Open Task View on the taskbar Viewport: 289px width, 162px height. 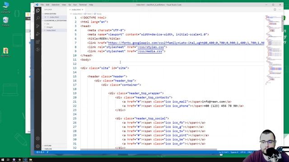pos(8,160)
